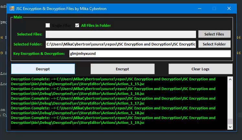Open the Select Files button
The height and width of the screenshot is (140, 242).
click(x=214, y=34)
